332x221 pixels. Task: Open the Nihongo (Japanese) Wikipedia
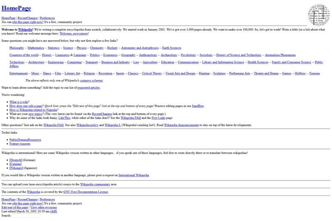pos(16,168)
